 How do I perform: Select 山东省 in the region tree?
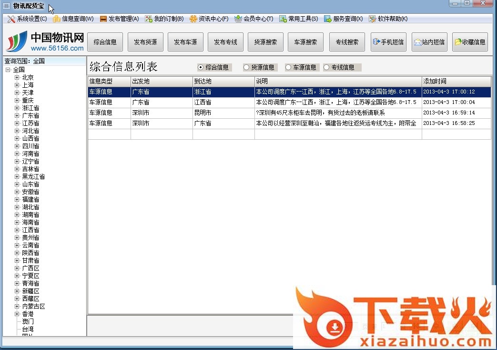point(31,184)
